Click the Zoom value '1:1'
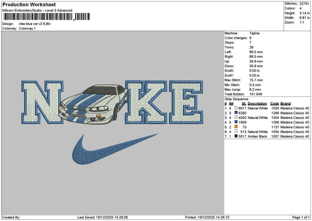The width and height of the screenshot is (312, 221). [x=302, y=22]
